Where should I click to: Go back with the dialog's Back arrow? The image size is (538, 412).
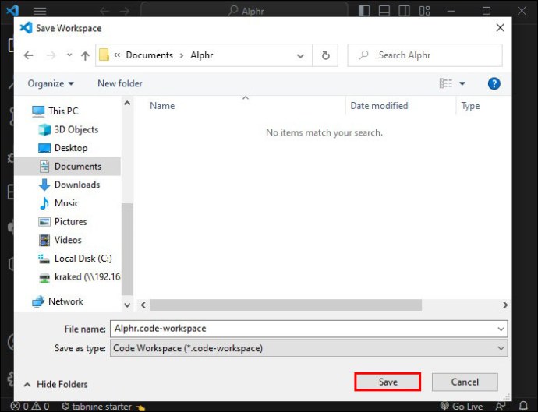pyautogui.click(x=29, y=55)
